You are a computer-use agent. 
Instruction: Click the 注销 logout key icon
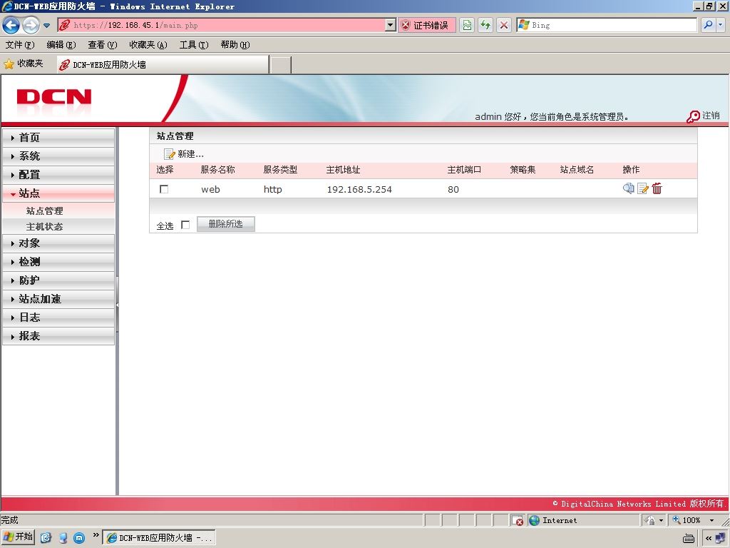(693, 116)
